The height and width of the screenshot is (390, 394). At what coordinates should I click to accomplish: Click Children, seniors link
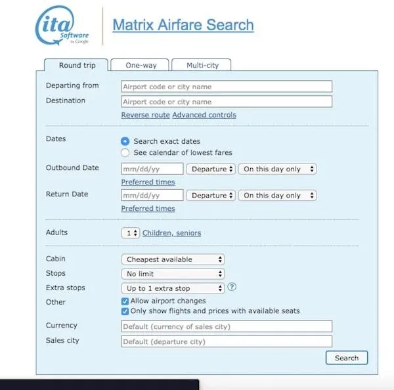tap(171, 233)
